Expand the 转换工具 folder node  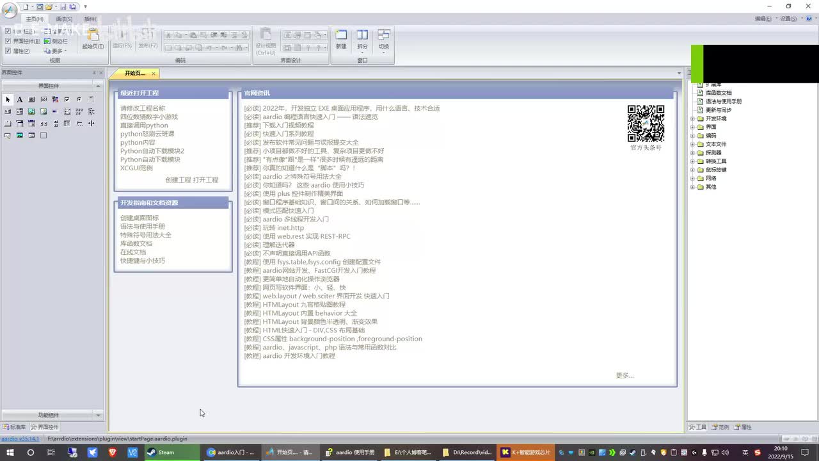tap(692, 161)
